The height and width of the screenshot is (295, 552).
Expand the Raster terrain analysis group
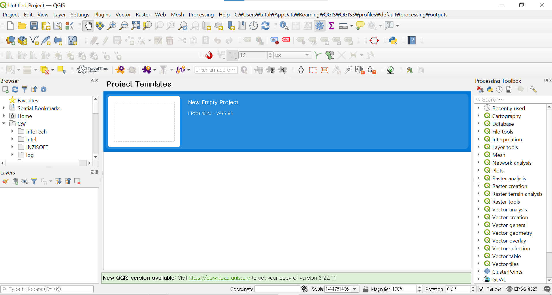478,193
